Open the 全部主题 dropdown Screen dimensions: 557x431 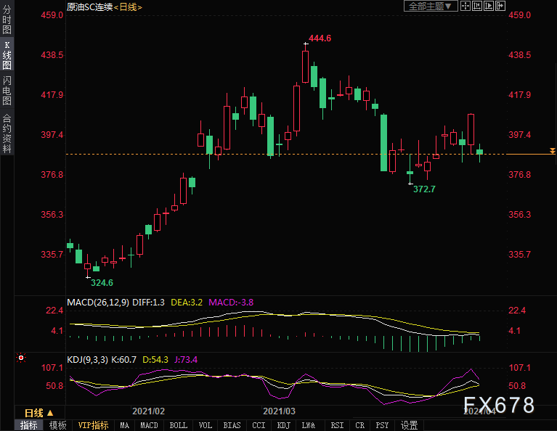[431, 6]
